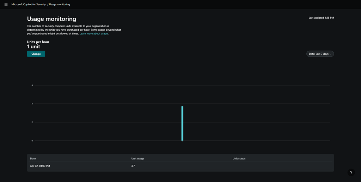Go to Microsoft Copilot for Security home

[x=29, y=4]
